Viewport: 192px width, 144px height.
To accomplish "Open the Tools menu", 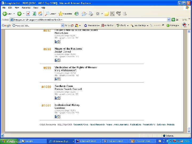I will pyautogui.click(x=36, y=8).
